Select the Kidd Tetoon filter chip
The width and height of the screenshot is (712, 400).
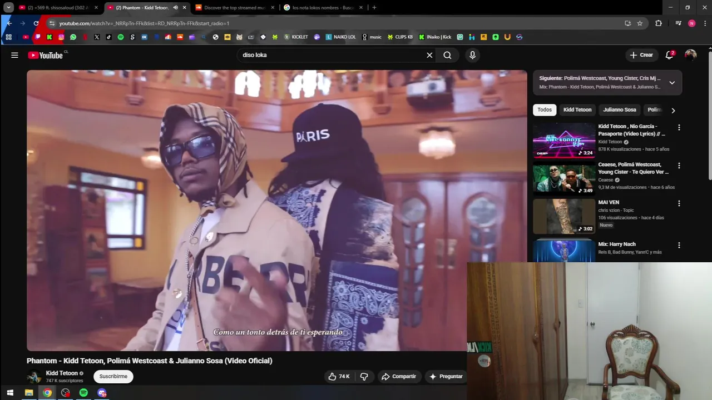(x=577, y=109)
